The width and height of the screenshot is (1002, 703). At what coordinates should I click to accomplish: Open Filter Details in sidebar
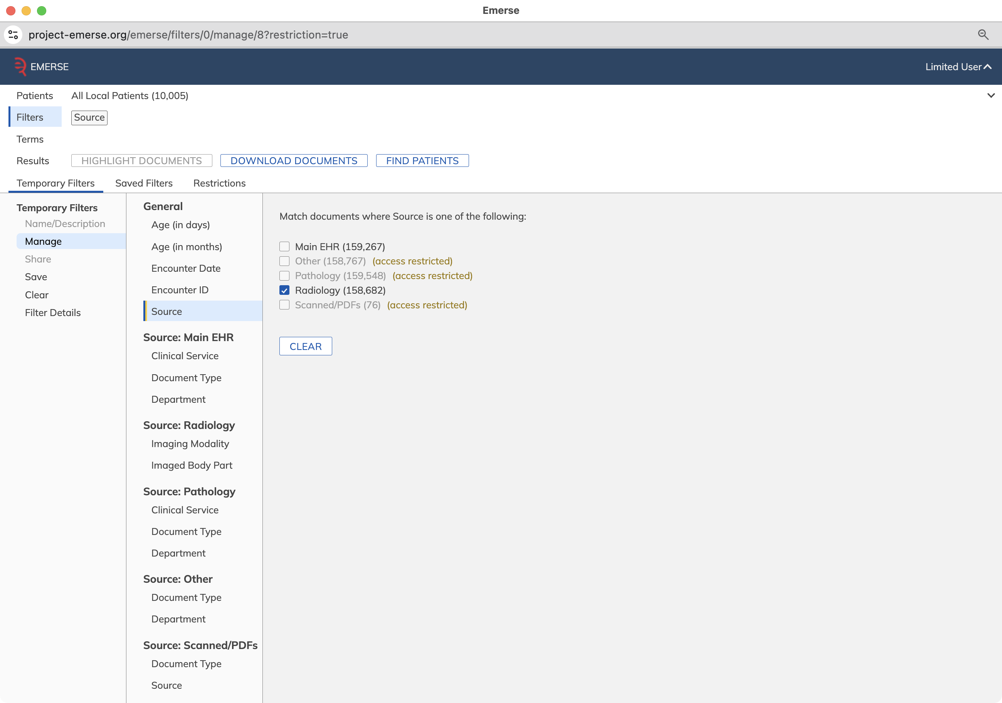click(53, 313)
